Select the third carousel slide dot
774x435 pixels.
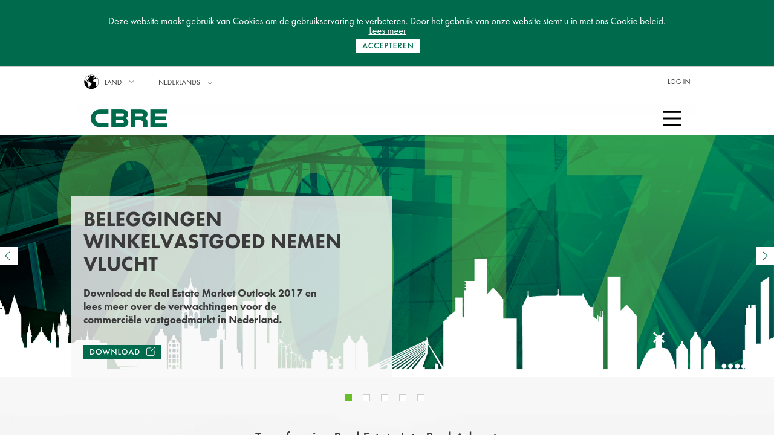coord(385,397)
